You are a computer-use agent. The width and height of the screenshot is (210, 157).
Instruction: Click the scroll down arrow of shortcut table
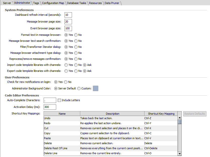click(x=179, y=153)
